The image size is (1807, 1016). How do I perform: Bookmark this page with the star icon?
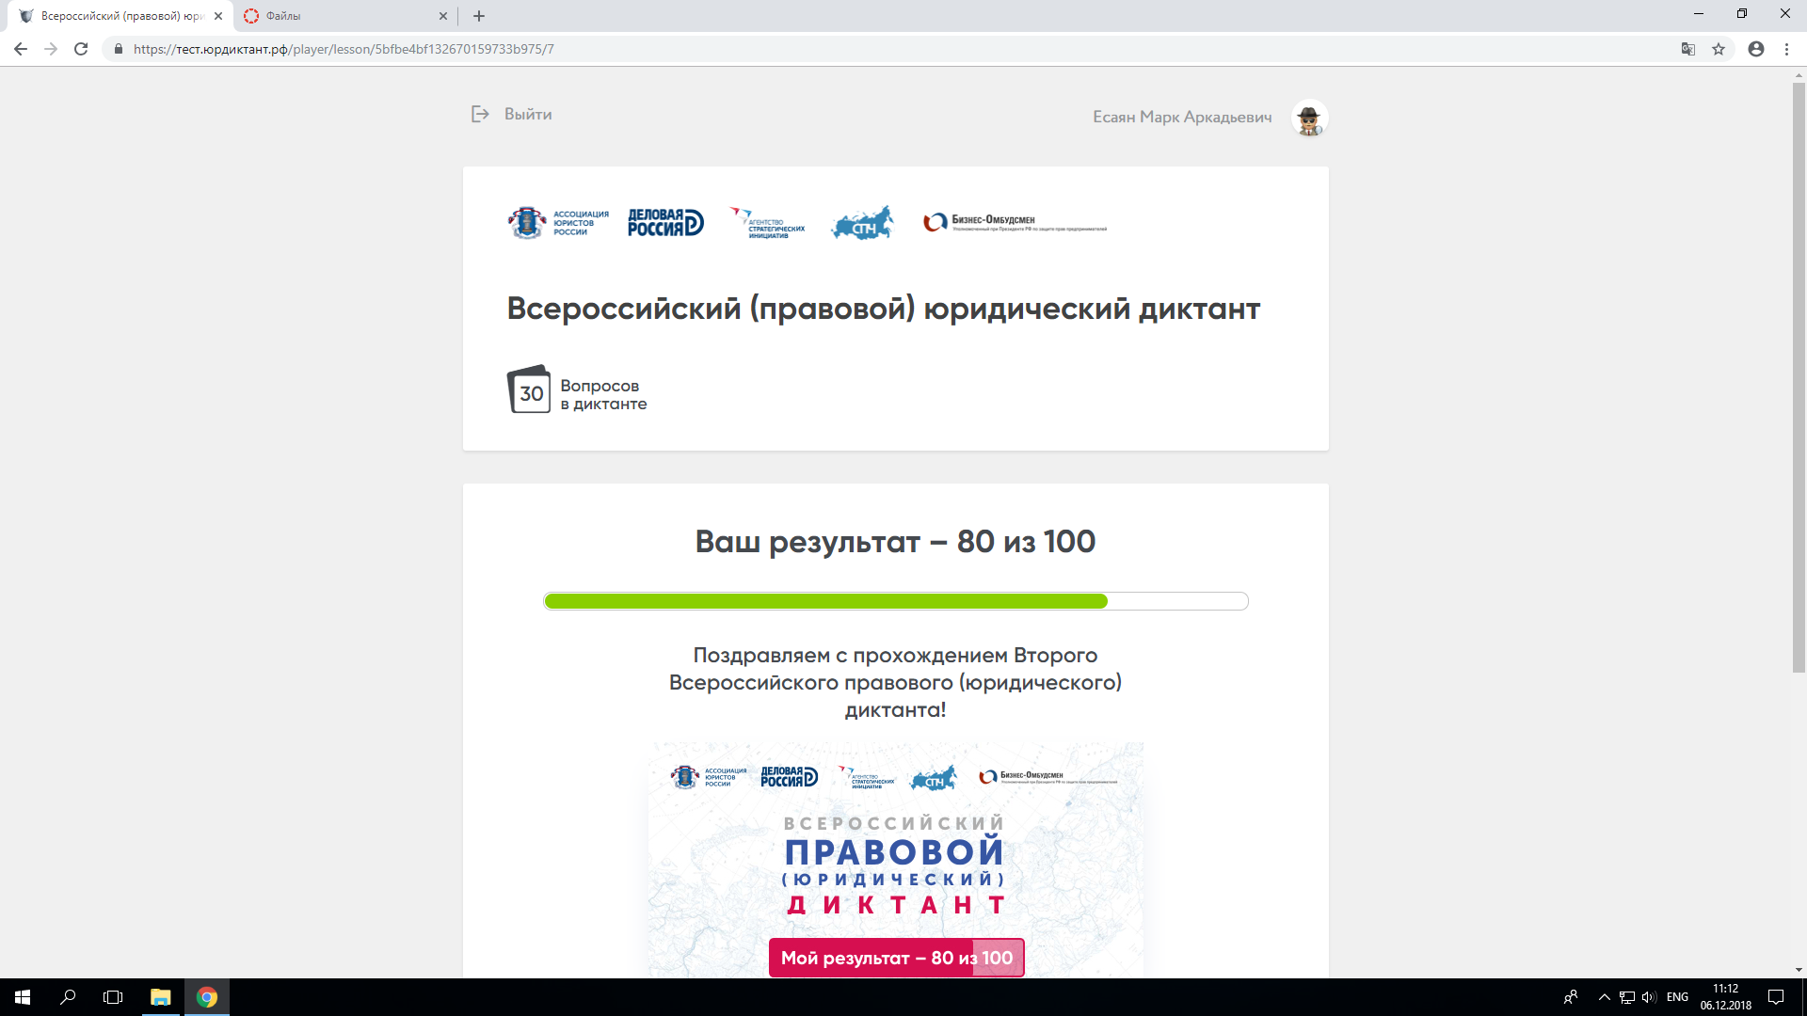[1719, 49]
